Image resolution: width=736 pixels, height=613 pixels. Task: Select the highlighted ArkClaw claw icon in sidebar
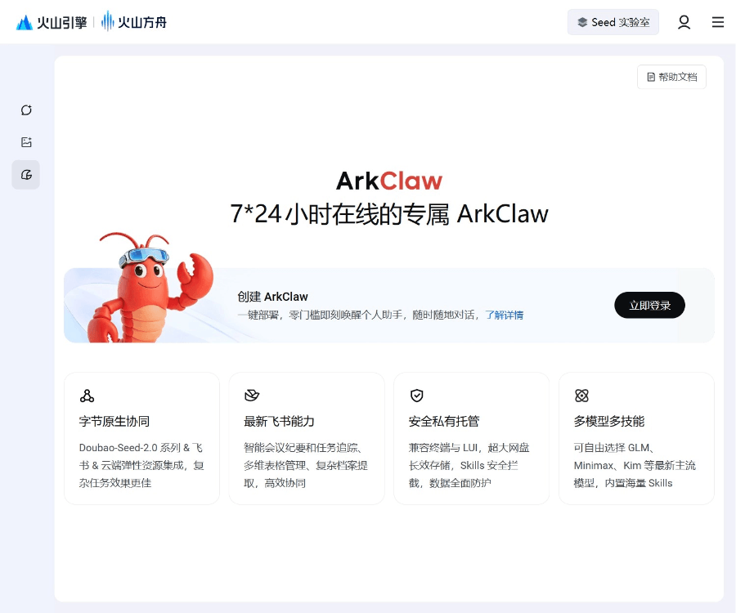25,174
